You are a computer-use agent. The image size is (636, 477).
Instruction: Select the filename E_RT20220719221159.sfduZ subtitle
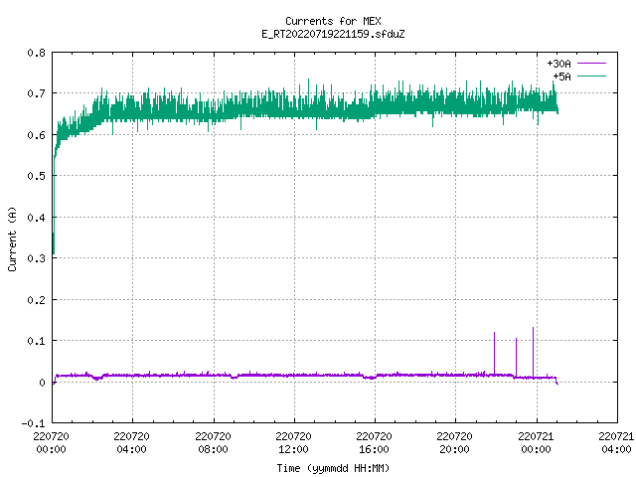(333, 34)
